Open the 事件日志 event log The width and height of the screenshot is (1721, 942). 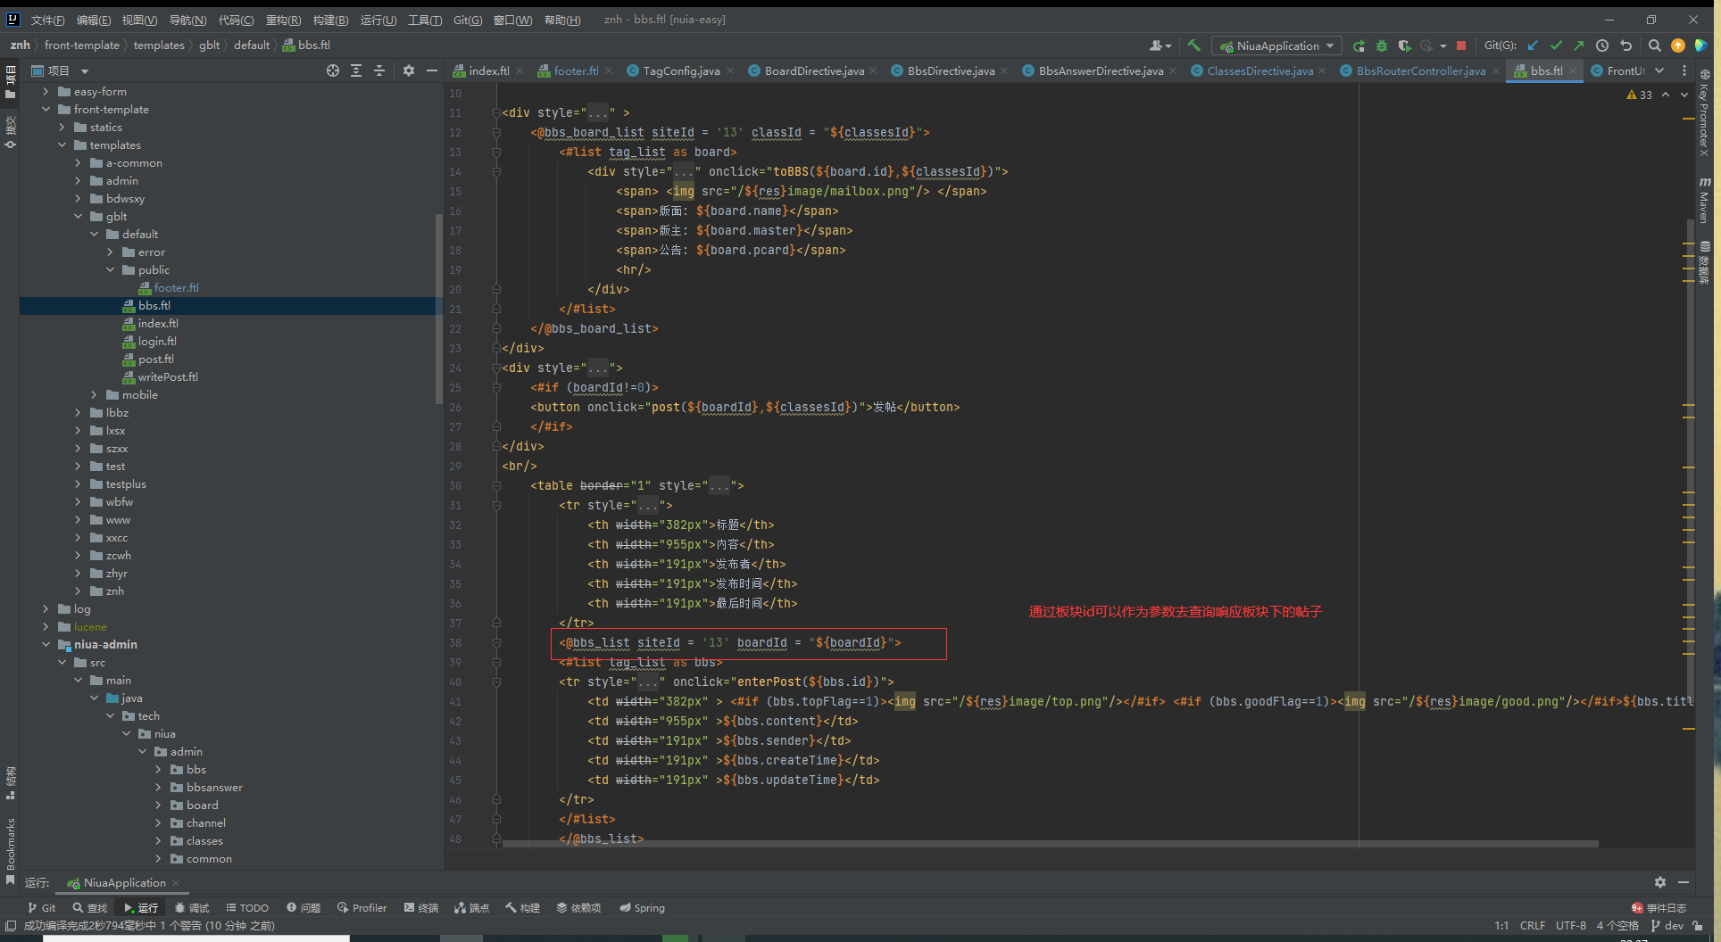point(1659,907)
